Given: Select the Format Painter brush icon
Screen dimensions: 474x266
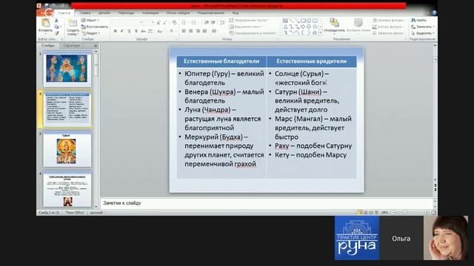Looking at the screenshot, I should point(56,33).
